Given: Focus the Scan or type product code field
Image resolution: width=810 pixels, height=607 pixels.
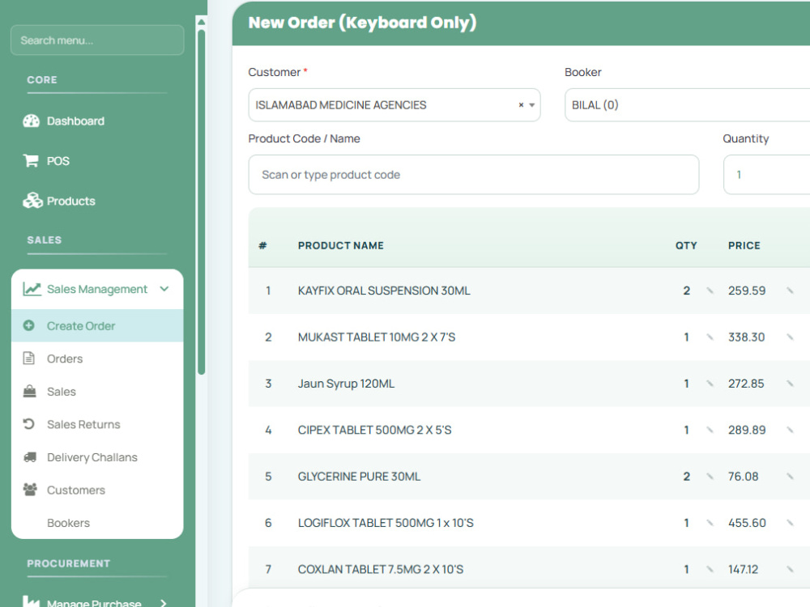Looking at the screenshot, I should point(474,175).
